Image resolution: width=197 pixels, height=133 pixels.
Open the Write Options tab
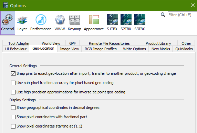click(134, 49)
